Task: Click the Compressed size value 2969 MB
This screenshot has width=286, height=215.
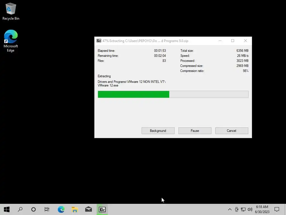Action: 242,66
